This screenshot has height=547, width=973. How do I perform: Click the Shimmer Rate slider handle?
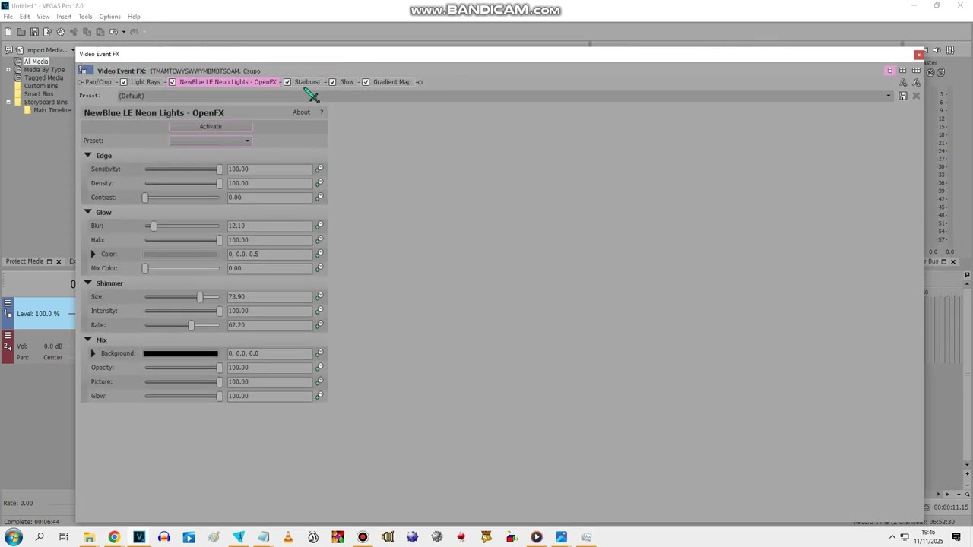pos(191,325)
